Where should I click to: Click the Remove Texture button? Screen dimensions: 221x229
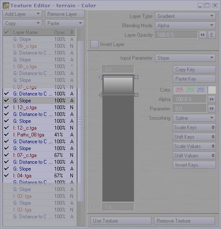pyautogui.click(x=184, y=220)
